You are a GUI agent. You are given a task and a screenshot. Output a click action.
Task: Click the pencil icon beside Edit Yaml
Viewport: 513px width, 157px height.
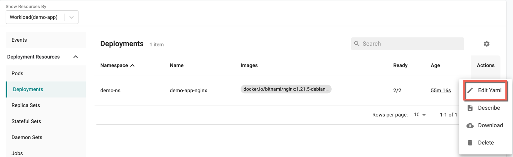click(470, 90)
